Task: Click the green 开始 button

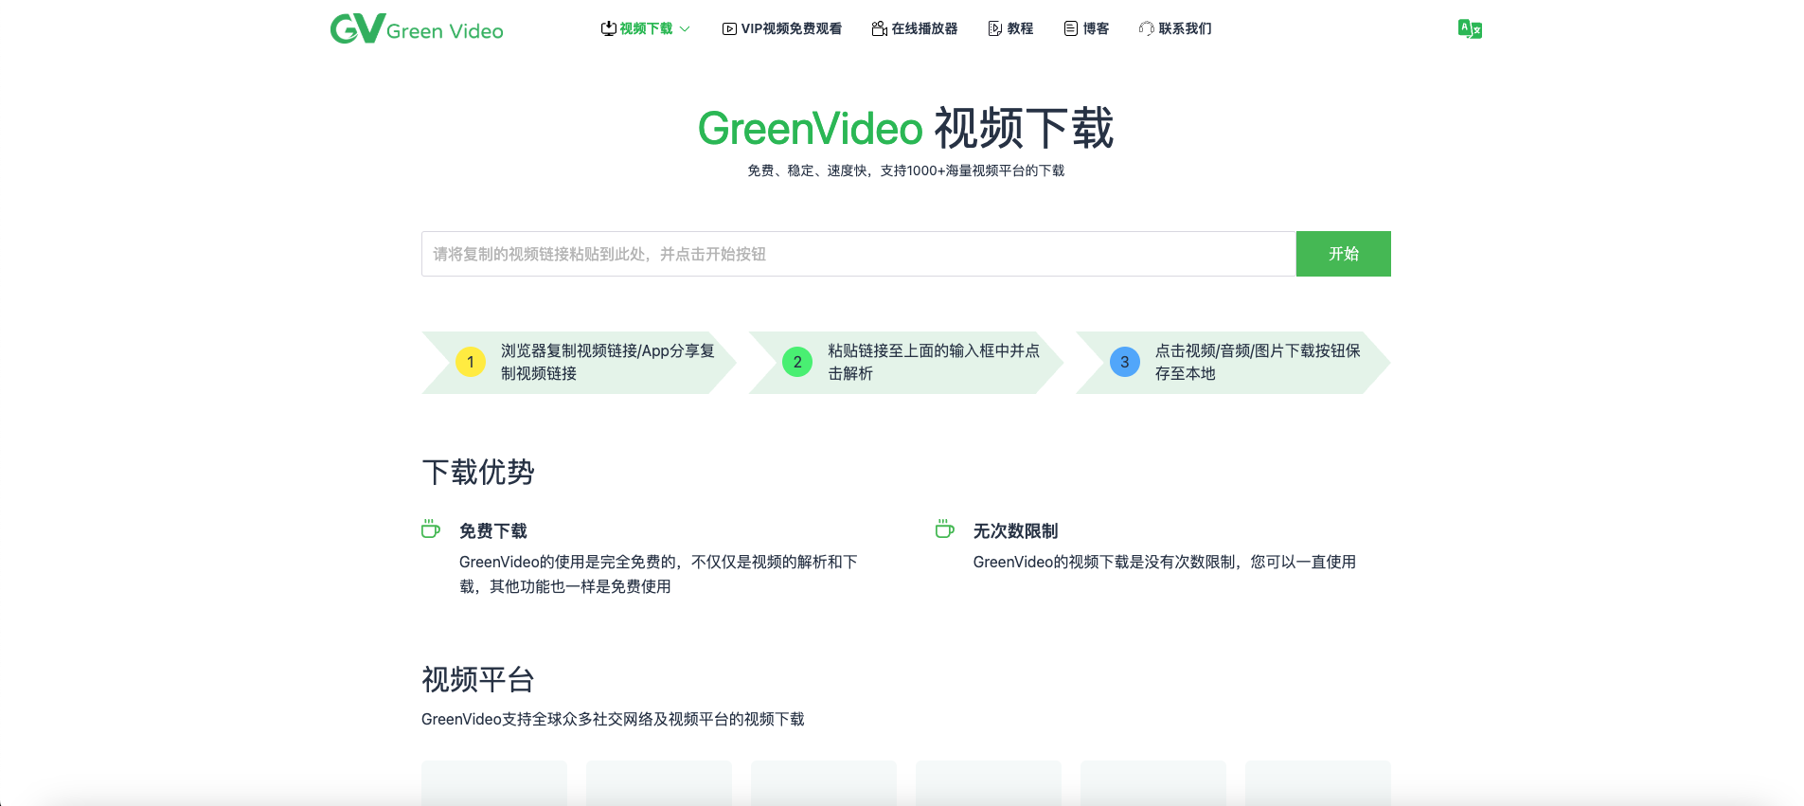Action: click(1343, 254)
